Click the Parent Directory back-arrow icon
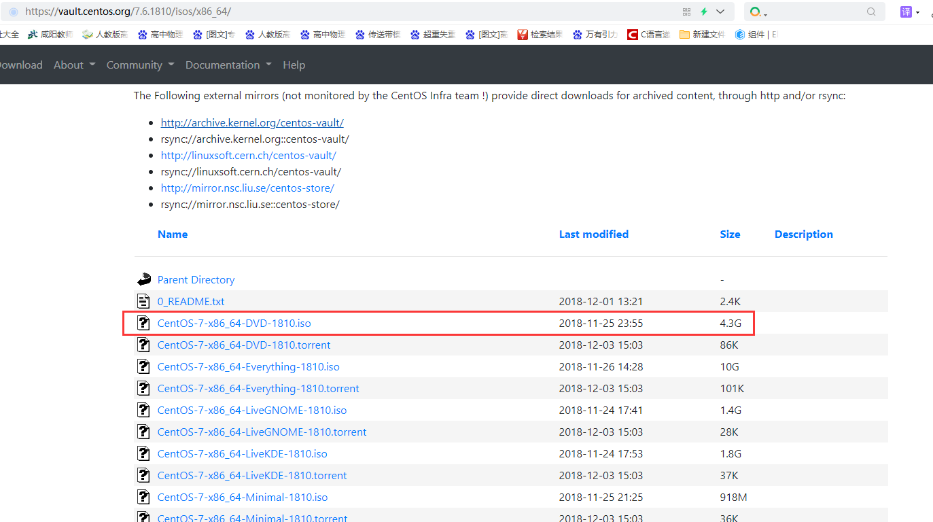Screen dimensions: 933x522 click(x=143, y=279)
